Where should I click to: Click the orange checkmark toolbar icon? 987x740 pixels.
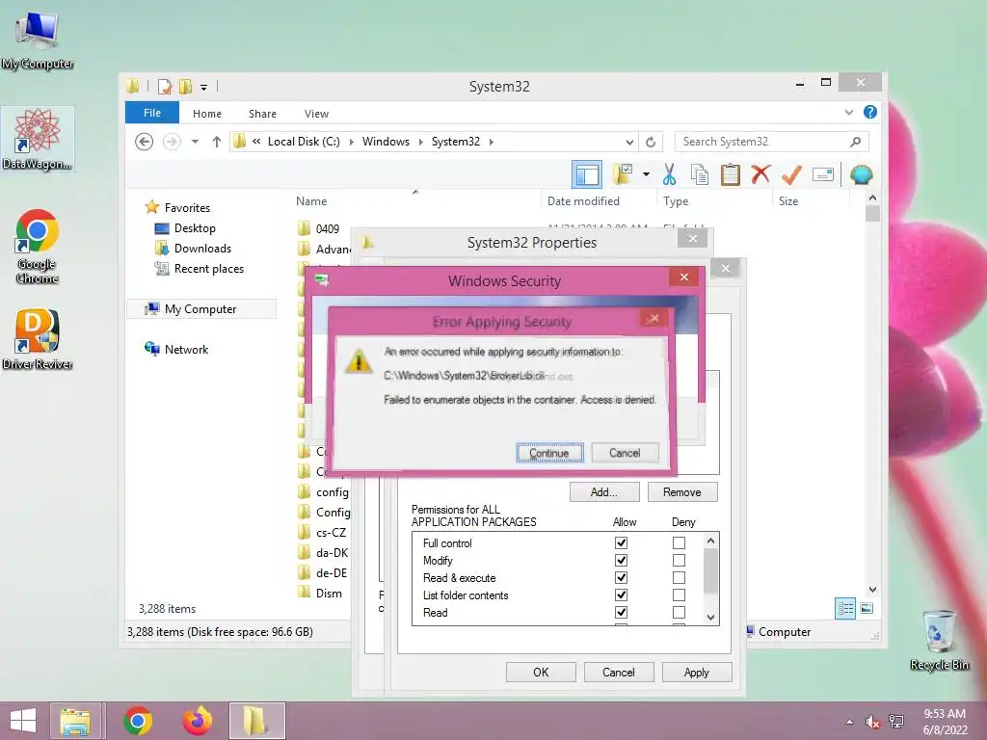[791, 174]
